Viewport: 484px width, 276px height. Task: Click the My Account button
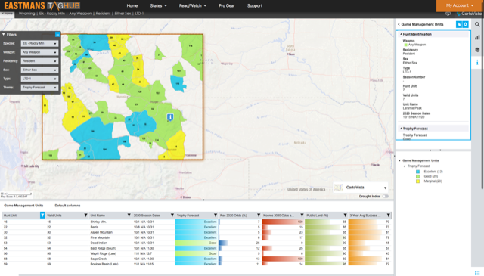(459, 5)
